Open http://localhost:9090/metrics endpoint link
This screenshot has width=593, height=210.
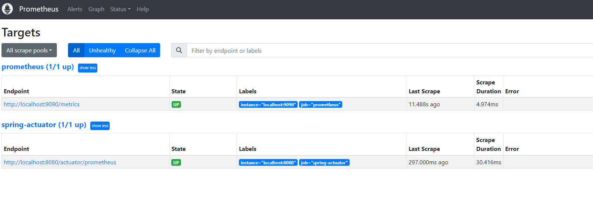(42, 104)
